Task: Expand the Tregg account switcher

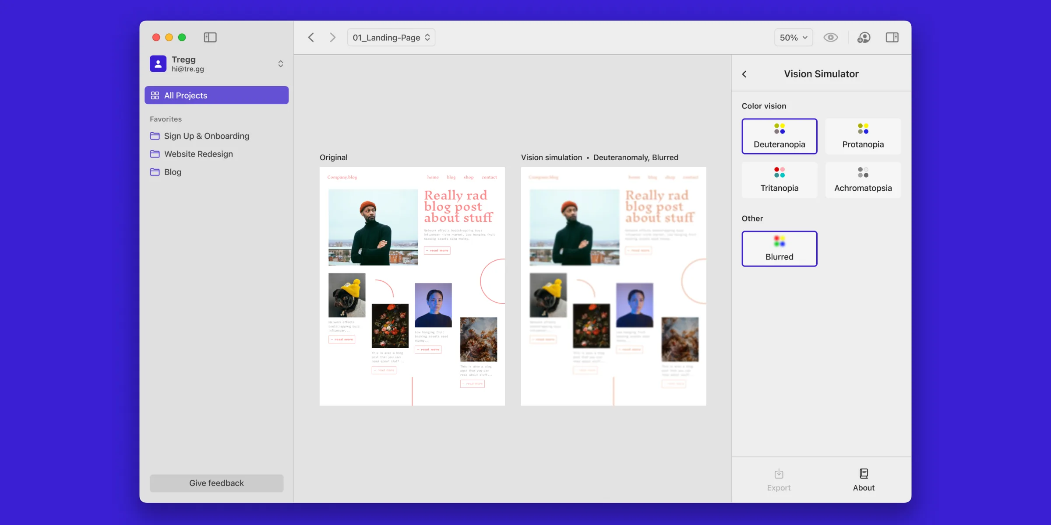Action: click(x=281, y=64)
